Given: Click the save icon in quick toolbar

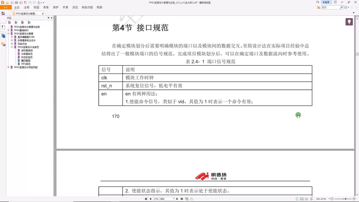Looking at the screenshot, I should (x=12, y=3).
